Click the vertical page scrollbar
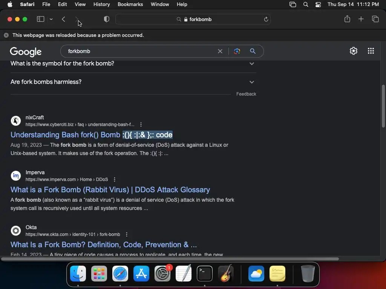This screenshot has height=289, width=386. click(x=383, y=106)
